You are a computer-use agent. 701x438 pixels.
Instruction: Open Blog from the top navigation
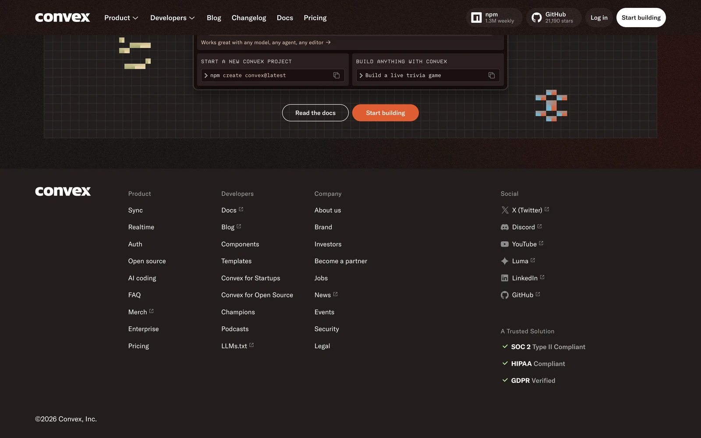point(214,18)
